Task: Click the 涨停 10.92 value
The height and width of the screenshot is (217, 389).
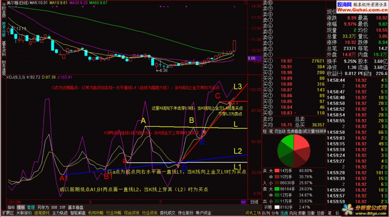Action: pos(350,42)
